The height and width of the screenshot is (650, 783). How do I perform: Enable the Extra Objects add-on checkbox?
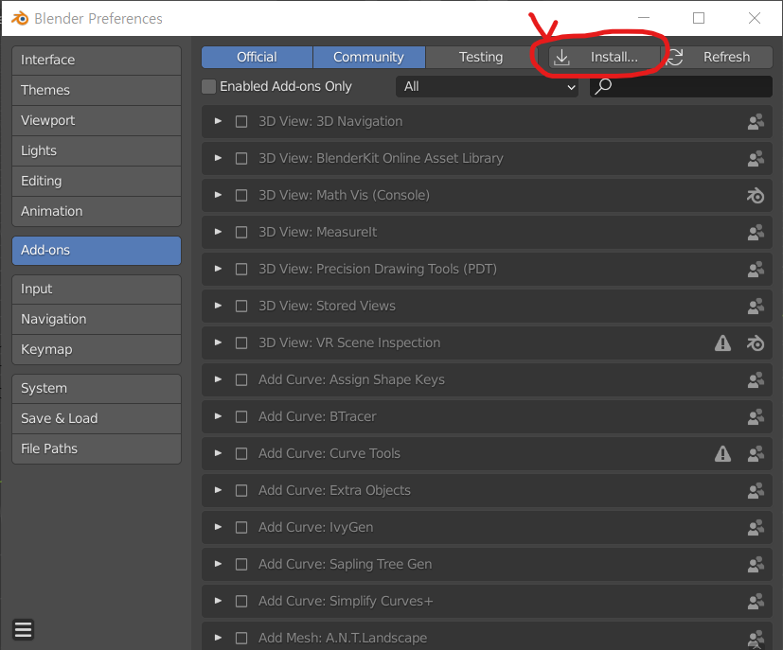(241, 491)
